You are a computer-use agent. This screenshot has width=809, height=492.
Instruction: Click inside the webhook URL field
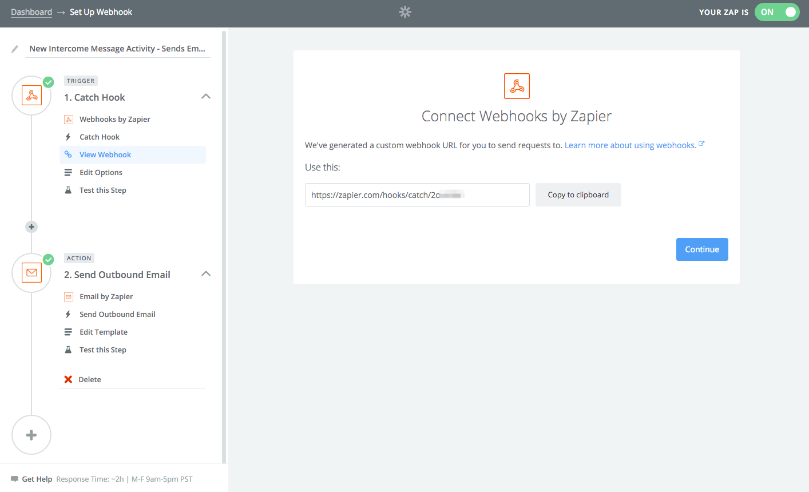417,195
